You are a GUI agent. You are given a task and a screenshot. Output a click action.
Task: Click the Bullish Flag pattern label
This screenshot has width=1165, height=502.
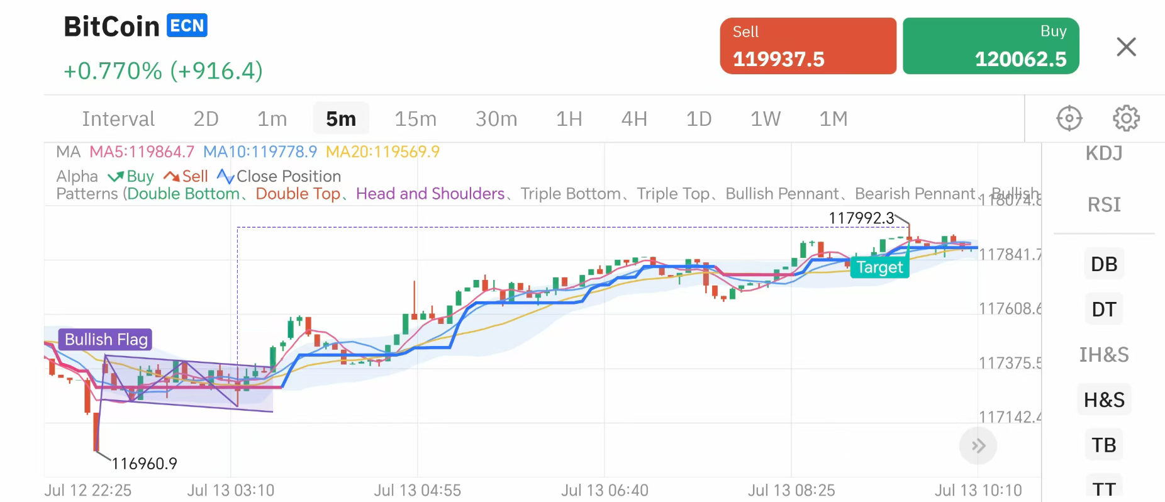(106, 340)
